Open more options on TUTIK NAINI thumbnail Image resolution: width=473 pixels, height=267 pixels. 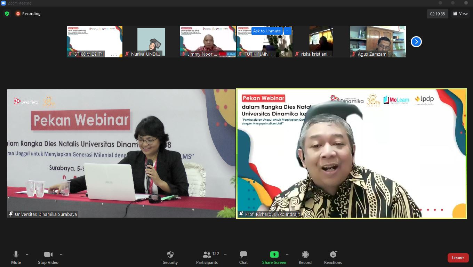(287, 31)
